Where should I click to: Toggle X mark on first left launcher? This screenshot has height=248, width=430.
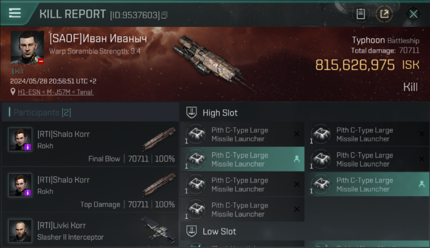(297, 134)
